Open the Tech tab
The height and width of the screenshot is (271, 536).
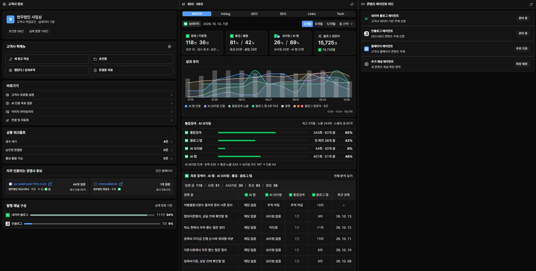pos(340,14)
